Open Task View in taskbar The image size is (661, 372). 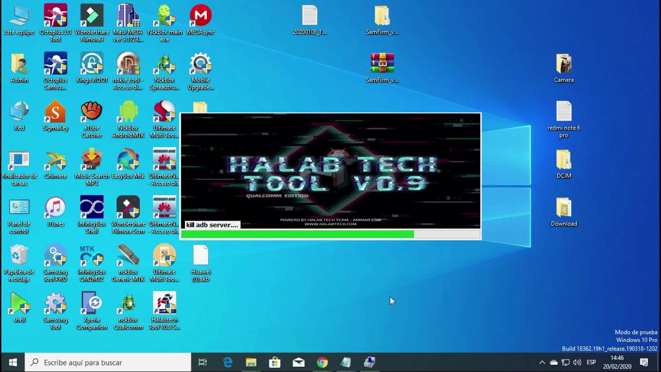pyautogui.click(x=203, y=362)
